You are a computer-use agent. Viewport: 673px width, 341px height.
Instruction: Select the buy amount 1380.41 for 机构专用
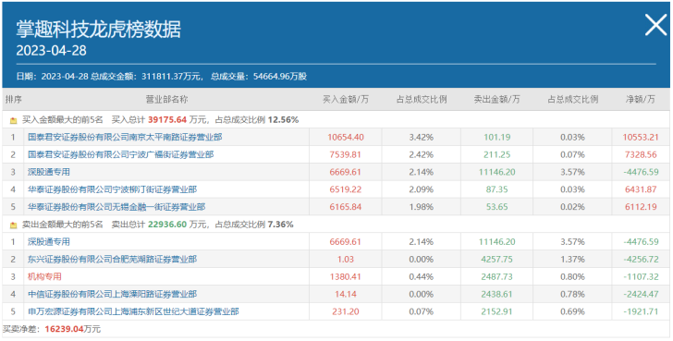click(x=346, y=276)
